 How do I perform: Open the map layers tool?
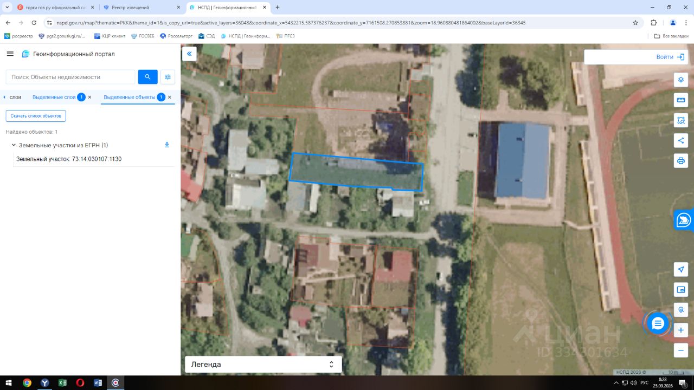(681, 80)
